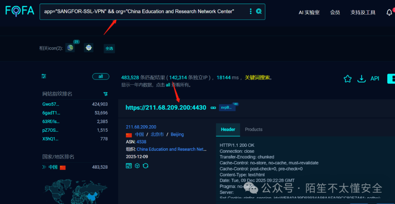Click the link chain icon beside the URL

pos(213,108)
